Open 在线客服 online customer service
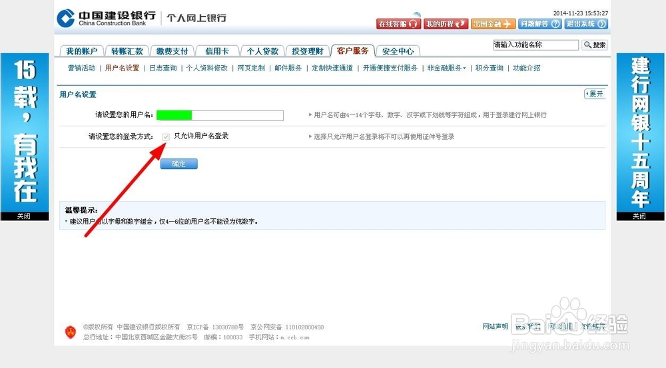Screen dimensions: 666x368 [x=398, y=24]
